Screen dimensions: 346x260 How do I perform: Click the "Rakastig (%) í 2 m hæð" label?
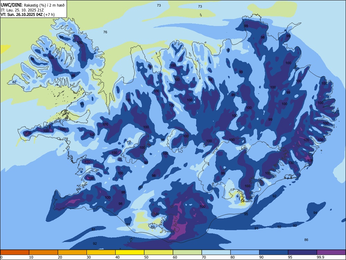coord(44,5)
